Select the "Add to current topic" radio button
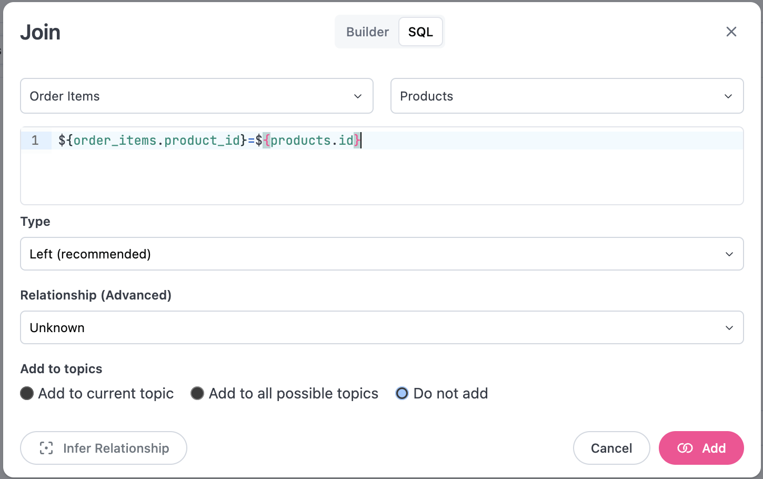This screenshot has width=763, height=479. pyautogui.click(x=27, y=393)
